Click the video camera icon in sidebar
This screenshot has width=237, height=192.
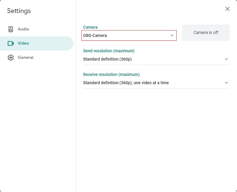point(11,43)
